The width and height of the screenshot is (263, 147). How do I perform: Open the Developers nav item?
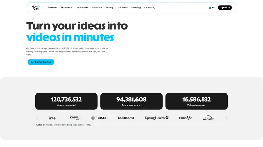click(82, 8)
